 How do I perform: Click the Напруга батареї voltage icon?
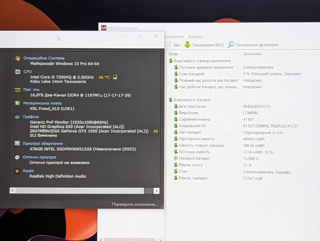[175, 158]
